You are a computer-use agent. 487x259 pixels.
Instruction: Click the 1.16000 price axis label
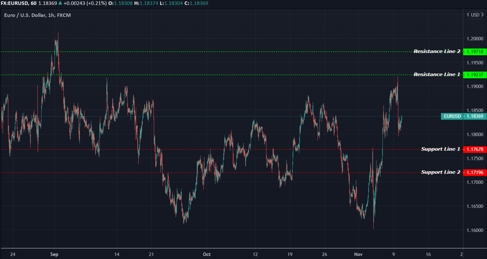[475, 230]
